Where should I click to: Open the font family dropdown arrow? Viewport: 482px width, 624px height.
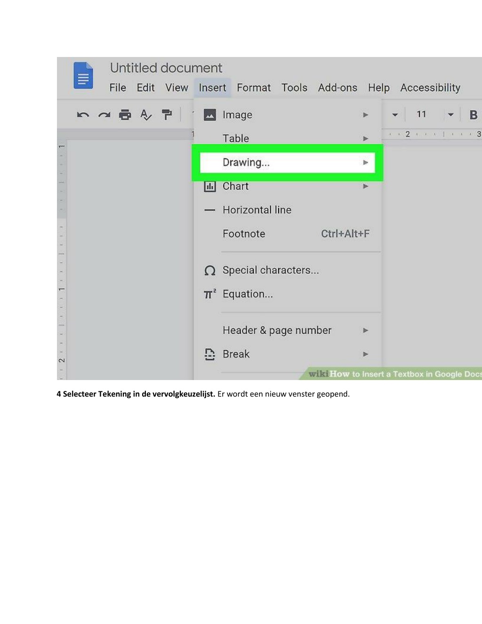(x=395, y=114)
